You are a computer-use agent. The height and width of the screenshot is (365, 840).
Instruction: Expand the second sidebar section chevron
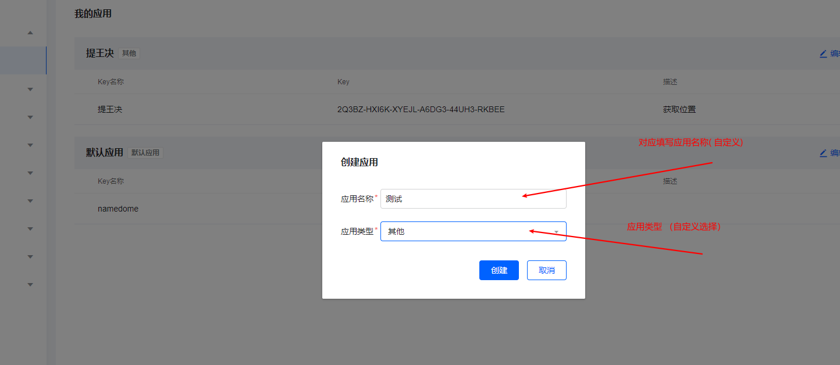coord(30,117)
